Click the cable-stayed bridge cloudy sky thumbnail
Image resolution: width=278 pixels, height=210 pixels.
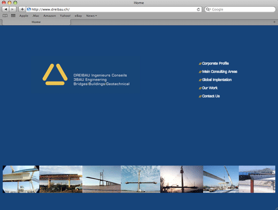coord(141,179)
